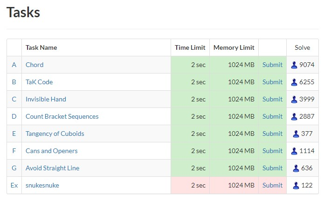Submit solution for Avoid Straight Line
Screen dimensions: 331x201
[x=272, y=168]
